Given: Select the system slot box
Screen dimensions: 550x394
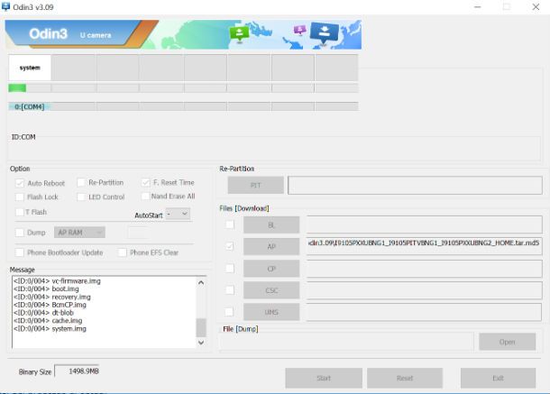Looking at the screenshot, I should pos(30,68).
